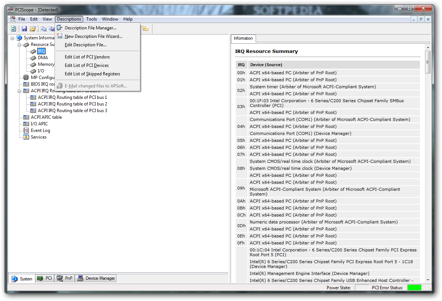This screenshot has height=301, width=442.
Task: Collapse the System Information root node
Action: pyautogui.click(x=12, y=38)
